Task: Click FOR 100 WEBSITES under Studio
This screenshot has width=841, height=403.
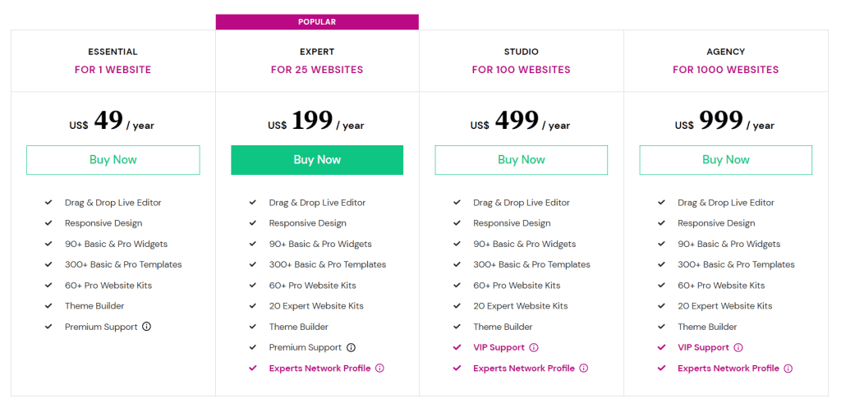Action: coord(522,70)
